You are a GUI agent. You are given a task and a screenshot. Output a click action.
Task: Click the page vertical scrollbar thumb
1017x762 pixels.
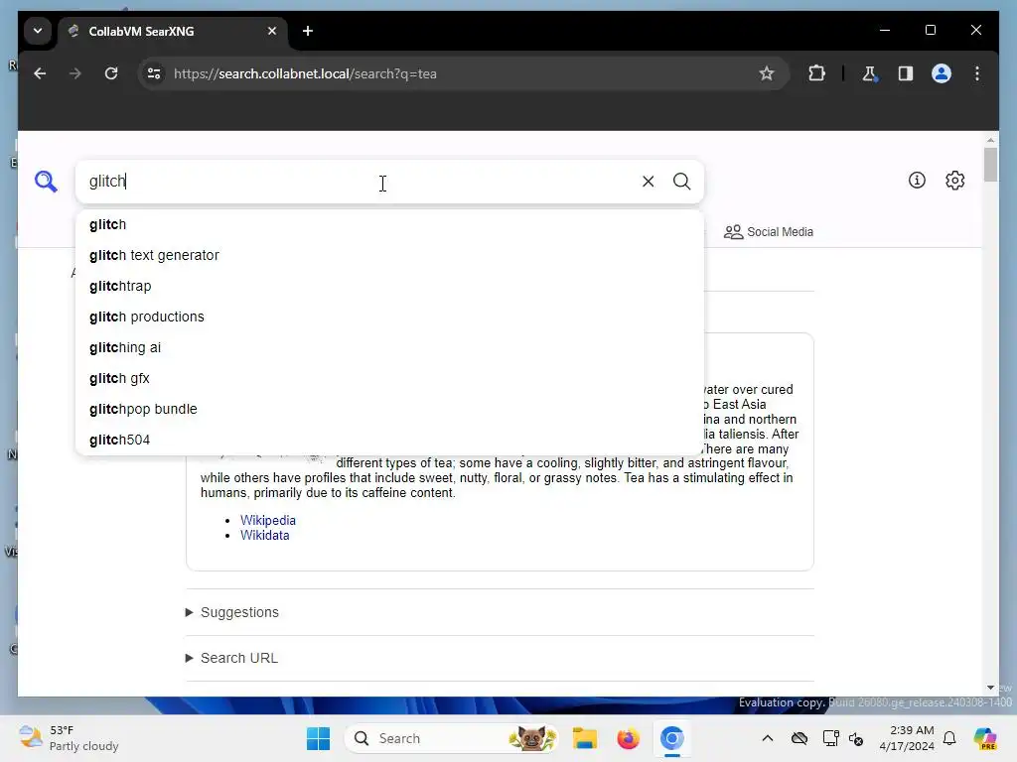click(990, 165)
